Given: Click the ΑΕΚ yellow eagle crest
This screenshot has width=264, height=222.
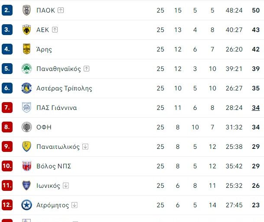Looking at the screenshot, I should point(27,30).
